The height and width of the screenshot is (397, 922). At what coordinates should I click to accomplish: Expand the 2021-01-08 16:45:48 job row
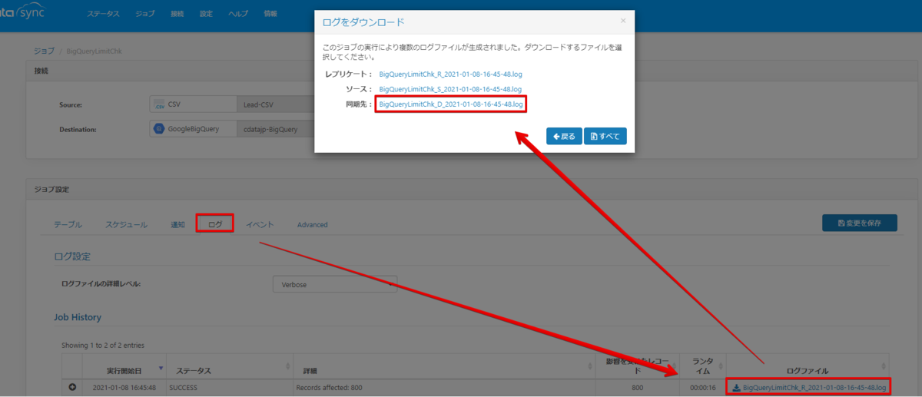(73, 387)
